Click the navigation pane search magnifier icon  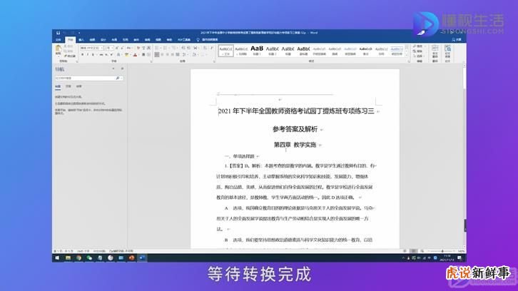[118, 78]
